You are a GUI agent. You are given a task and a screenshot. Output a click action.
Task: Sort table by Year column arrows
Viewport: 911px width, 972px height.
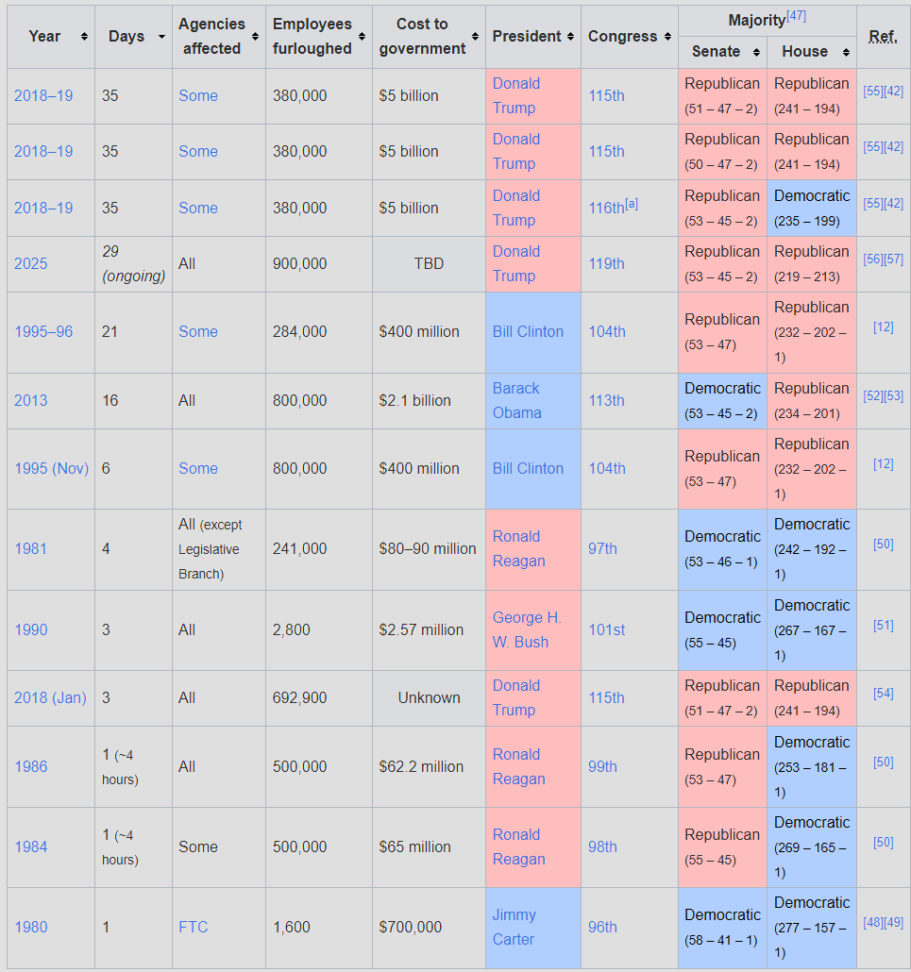[x=84, y=37]
